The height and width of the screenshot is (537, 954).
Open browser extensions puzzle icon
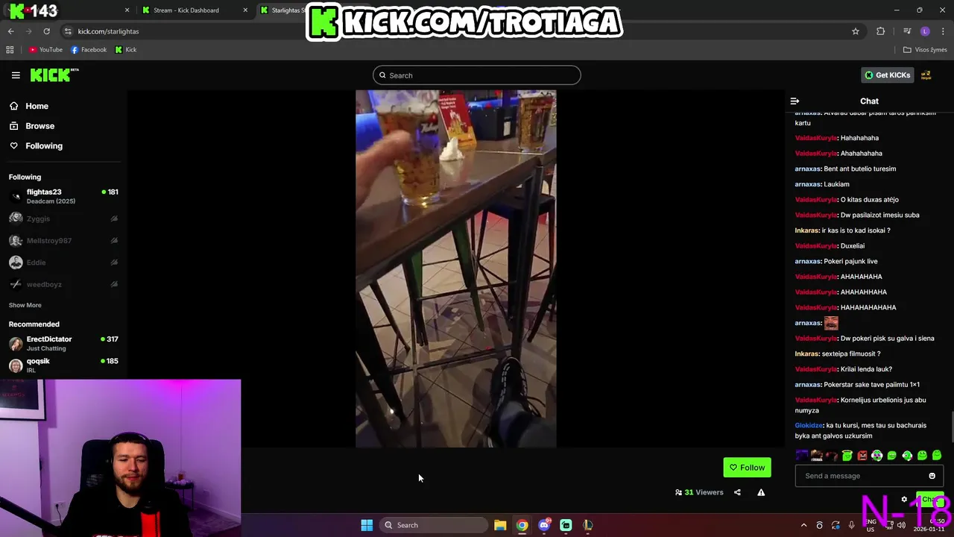(x=881, y=31)
